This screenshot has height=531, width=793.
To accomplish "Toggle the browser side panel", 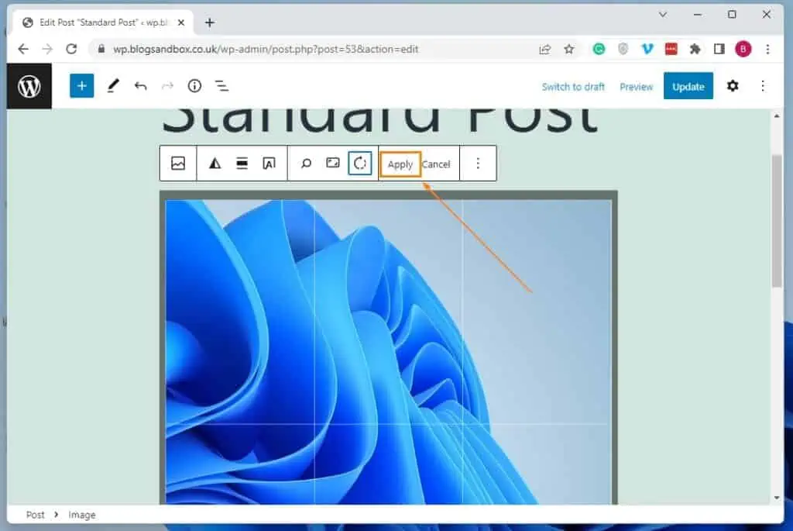I will tap(719, 49).
